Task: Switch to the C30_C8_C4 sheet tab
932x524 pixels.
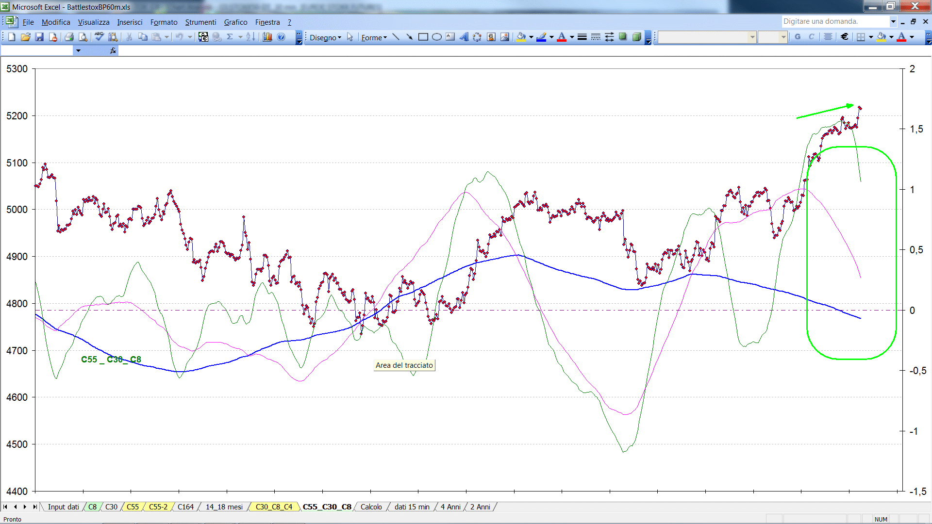Action: (x=274, y=507)
